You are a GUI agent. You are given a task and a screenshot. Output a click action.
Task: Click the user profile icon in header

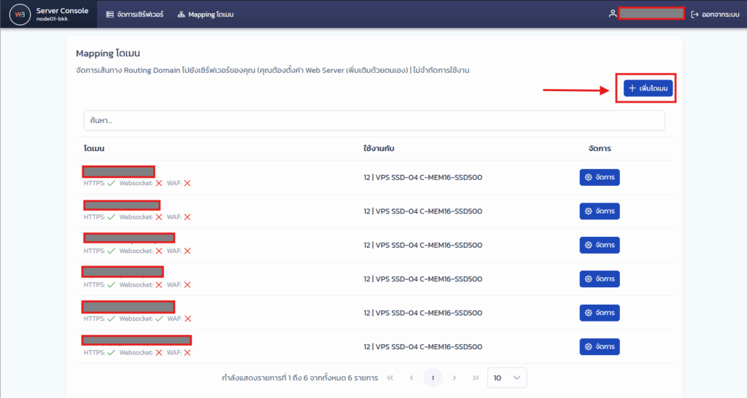(613, 14)
